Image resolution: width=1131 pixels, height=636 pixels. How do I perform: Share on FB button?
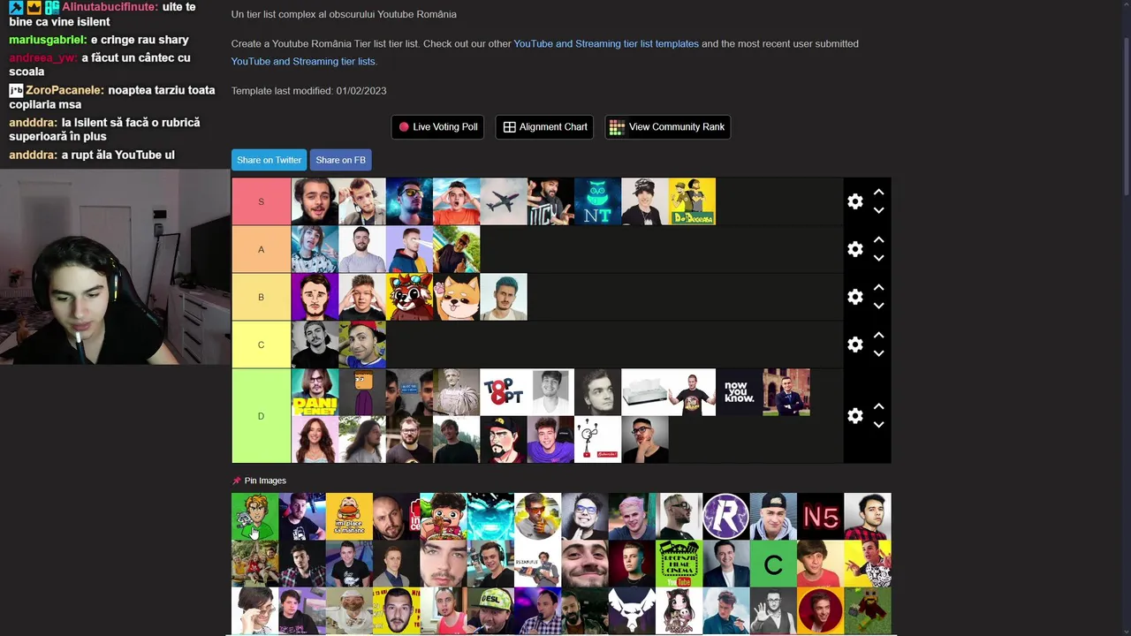pos(340,160)
